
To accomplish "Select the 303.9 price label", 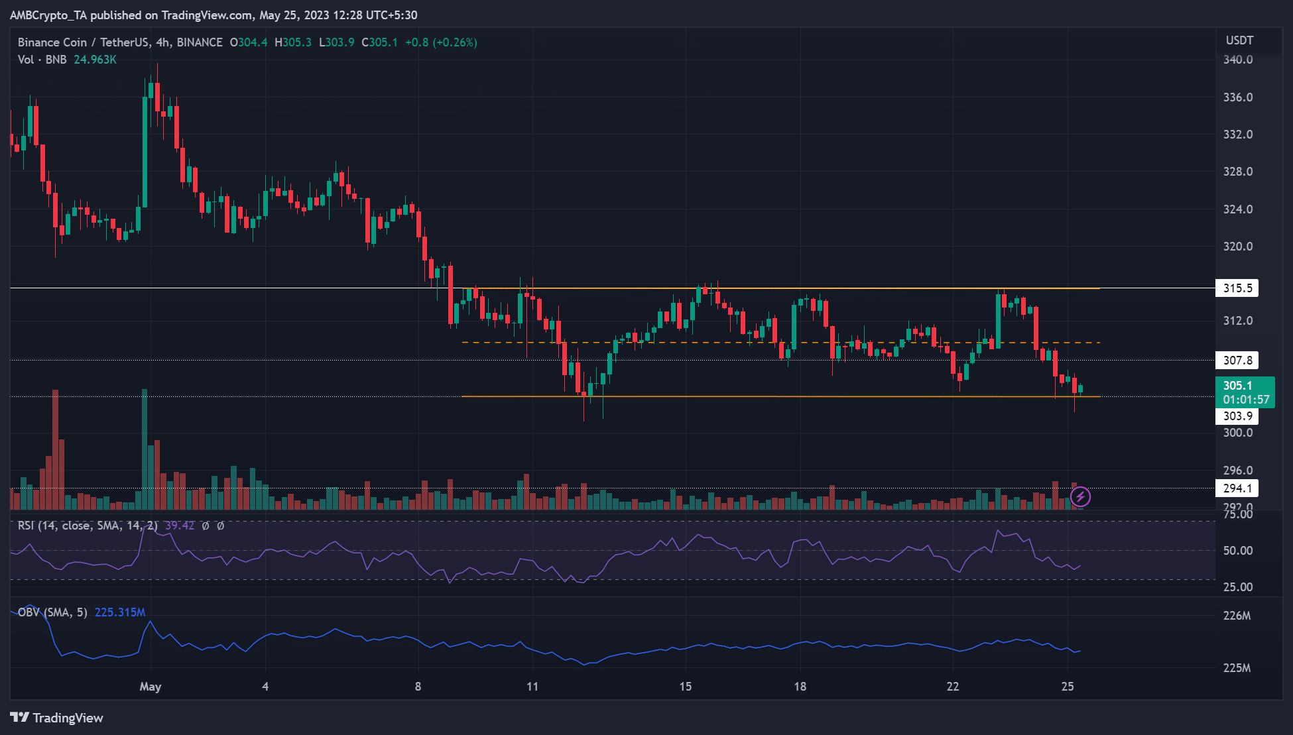I will pyautogui.click(x=1237, y=416).
